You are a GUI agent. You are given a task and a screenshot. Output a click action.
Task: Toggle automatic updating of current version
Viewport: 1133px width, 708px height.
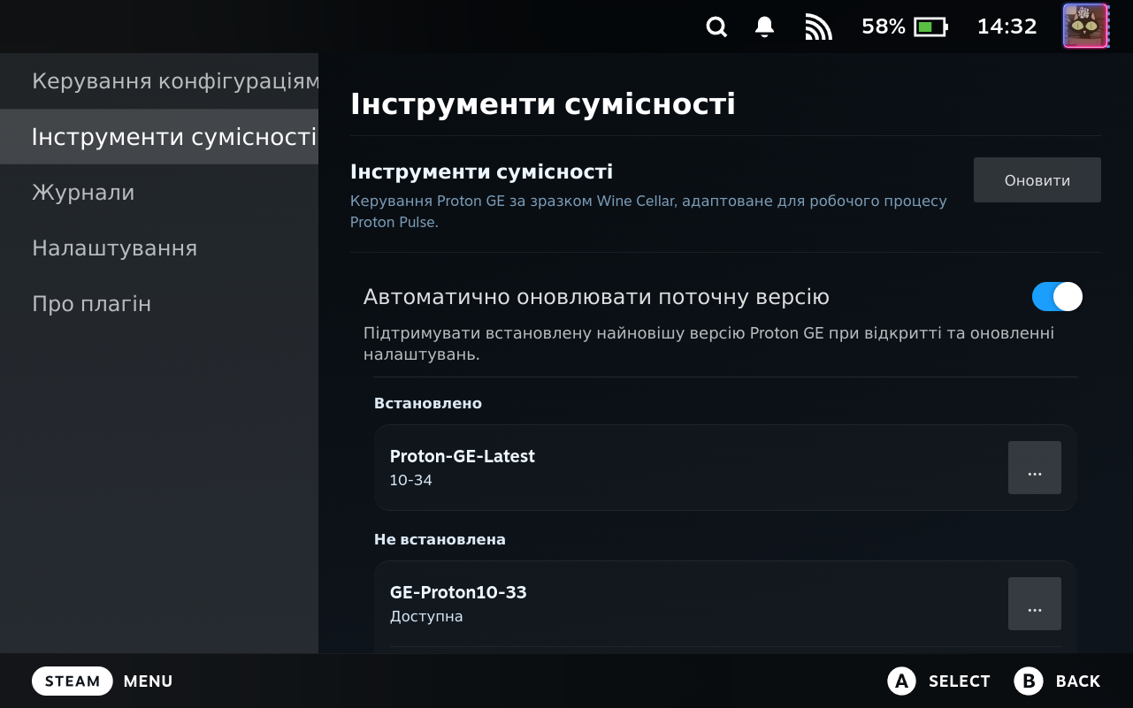click(x=1057, y=297)
